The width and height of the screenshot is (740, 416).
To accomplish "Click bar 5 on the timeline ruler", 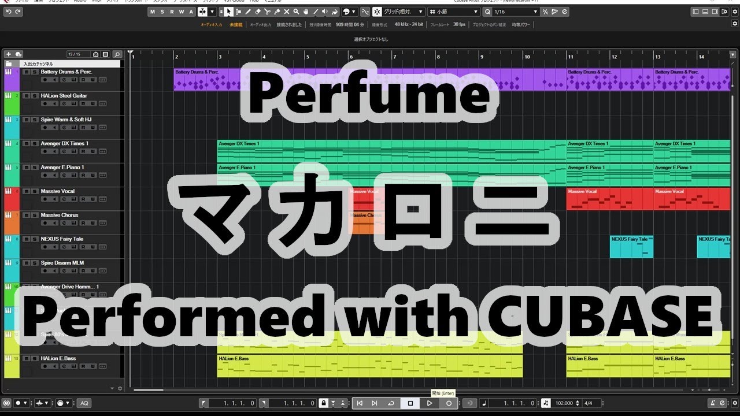I will coord(307,56).
